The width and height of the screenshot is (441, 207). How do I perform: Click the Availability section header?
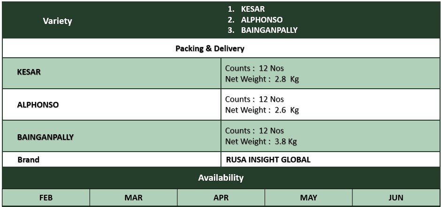click(221, 178)
